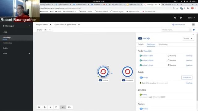Zoom out of the topology graph

click(x=45, y=107)
